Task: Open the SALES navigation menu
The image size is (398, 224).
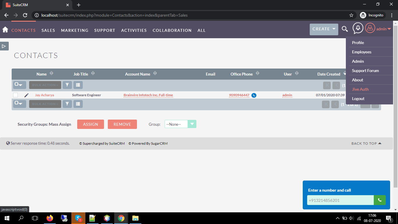Action: [48, 30]
